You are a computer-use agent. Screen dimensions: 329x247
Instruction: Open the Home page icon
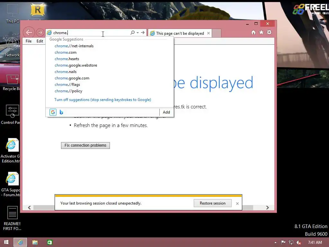click(x=253, y=32)
